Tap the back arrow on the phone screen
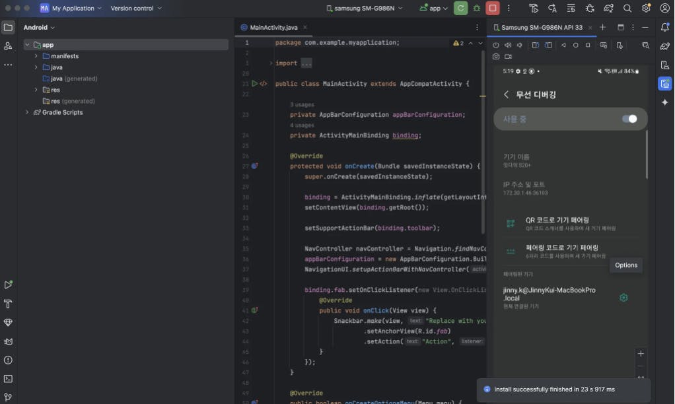 [506, 94]
